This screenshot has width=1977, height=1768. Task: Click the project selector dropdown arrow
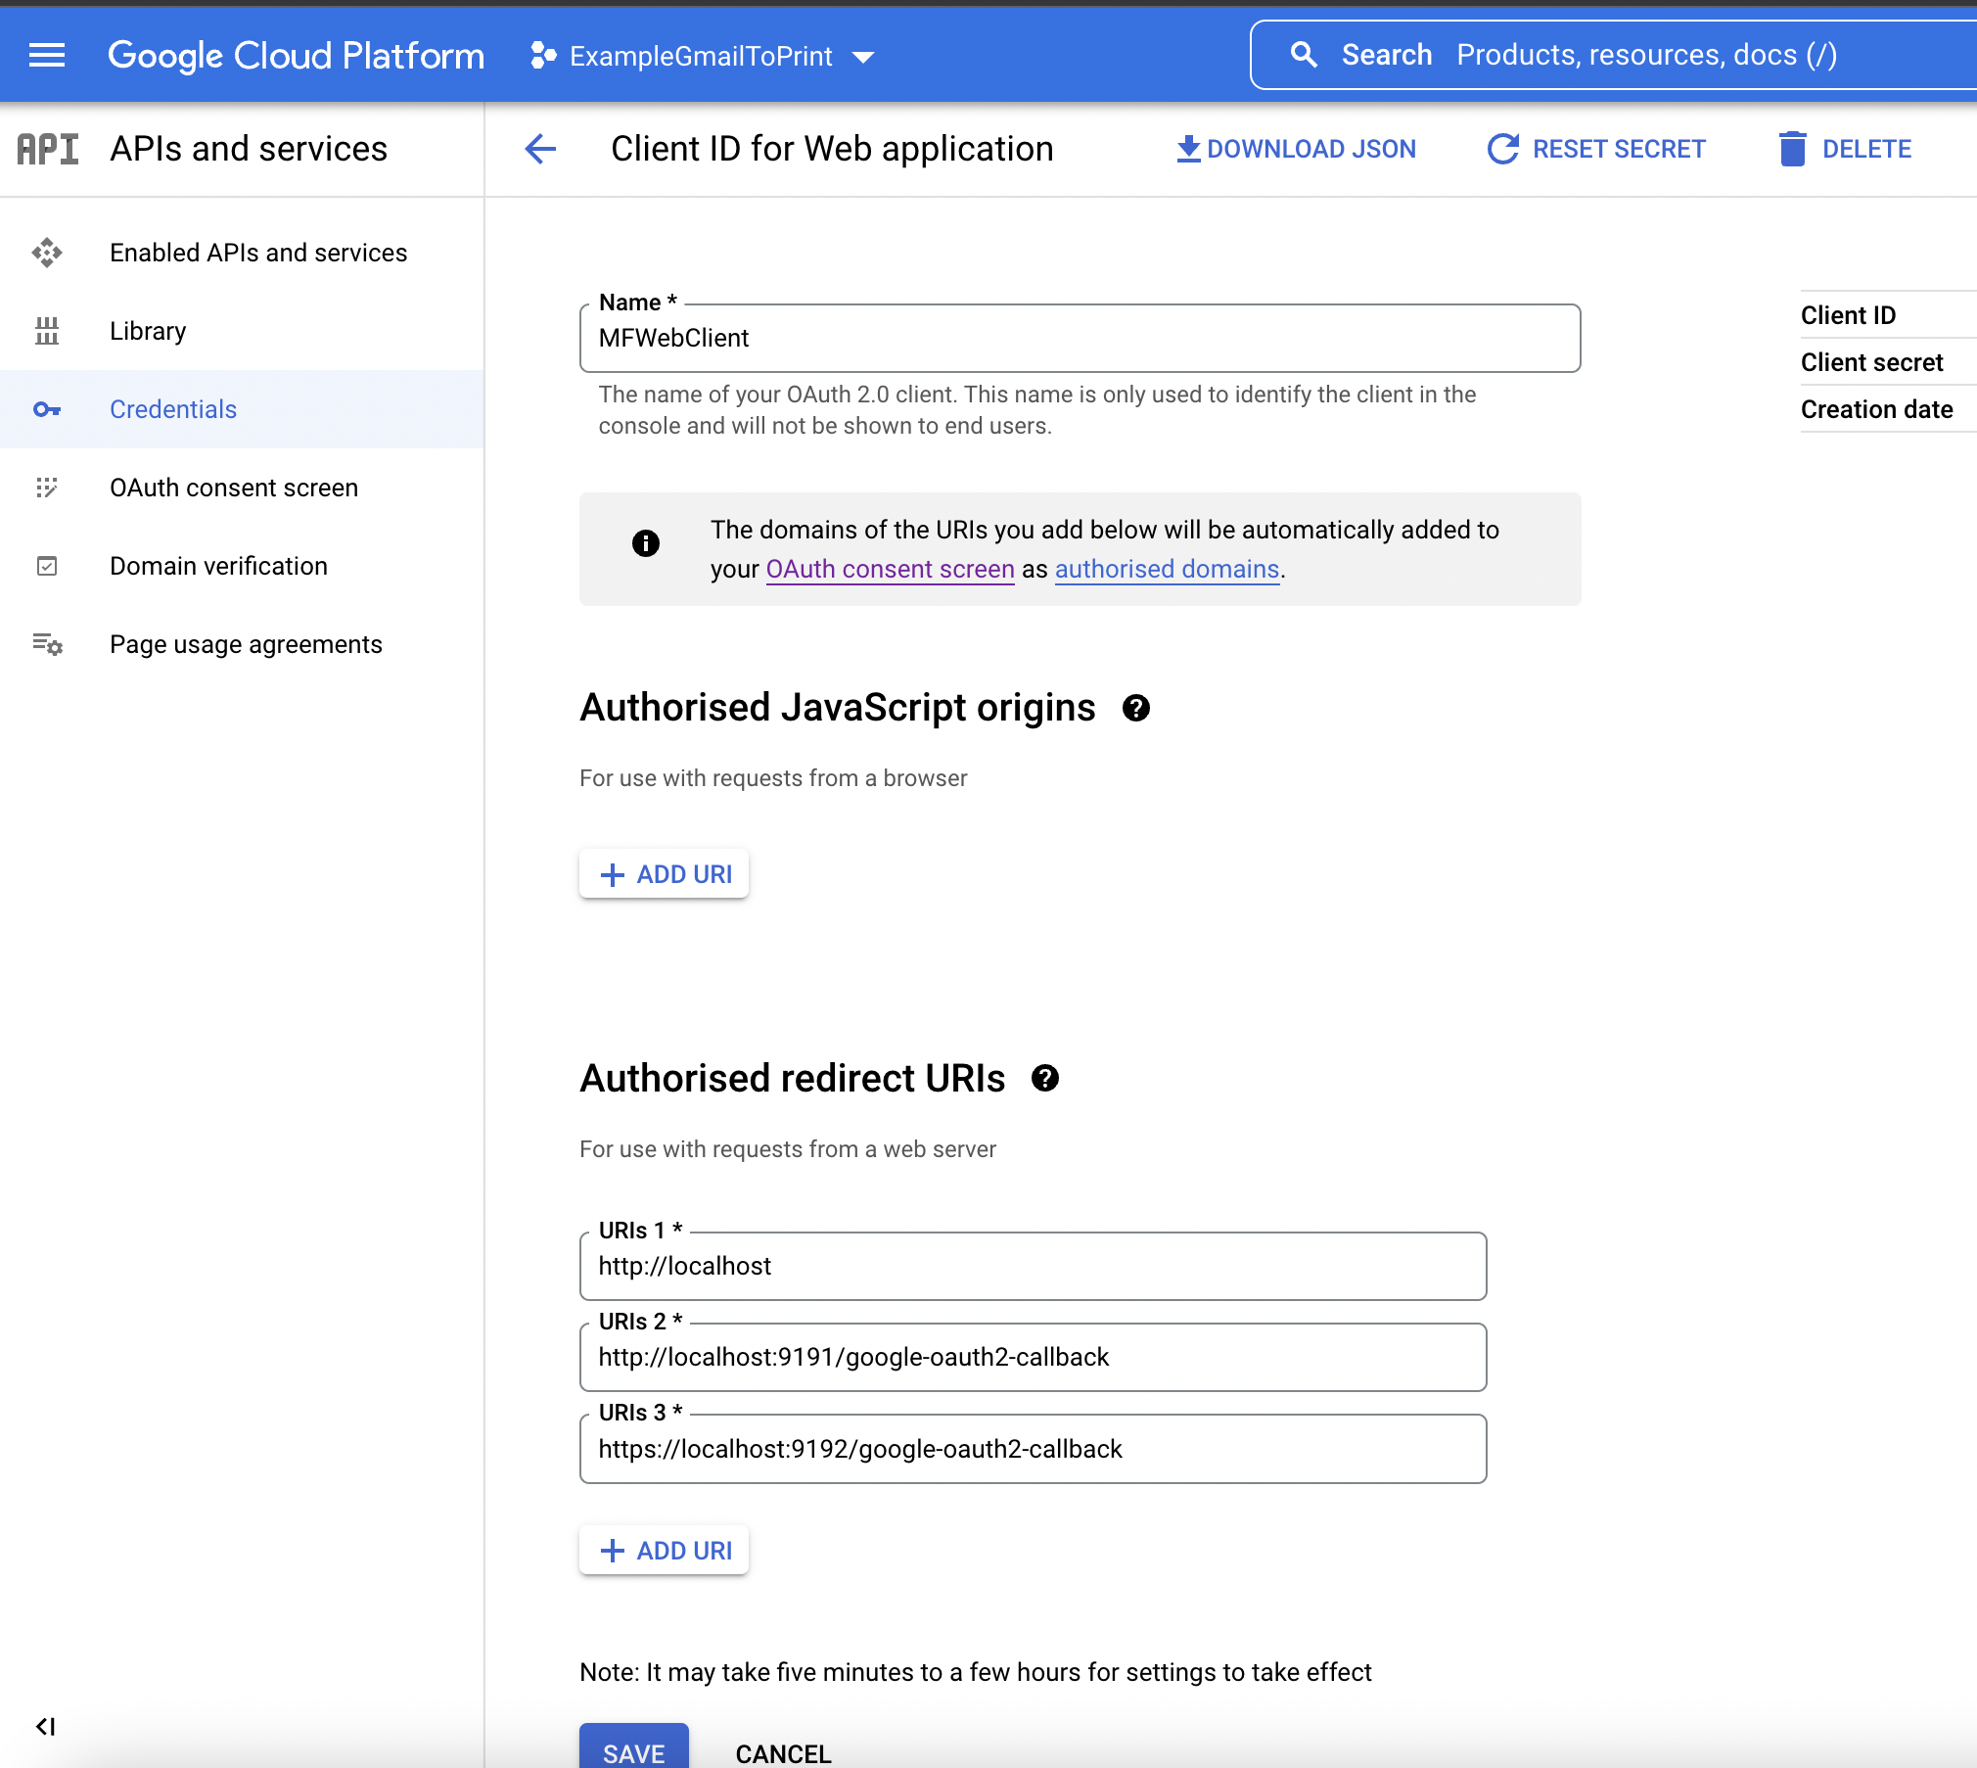pyautogui.click(x=863, y=57)
